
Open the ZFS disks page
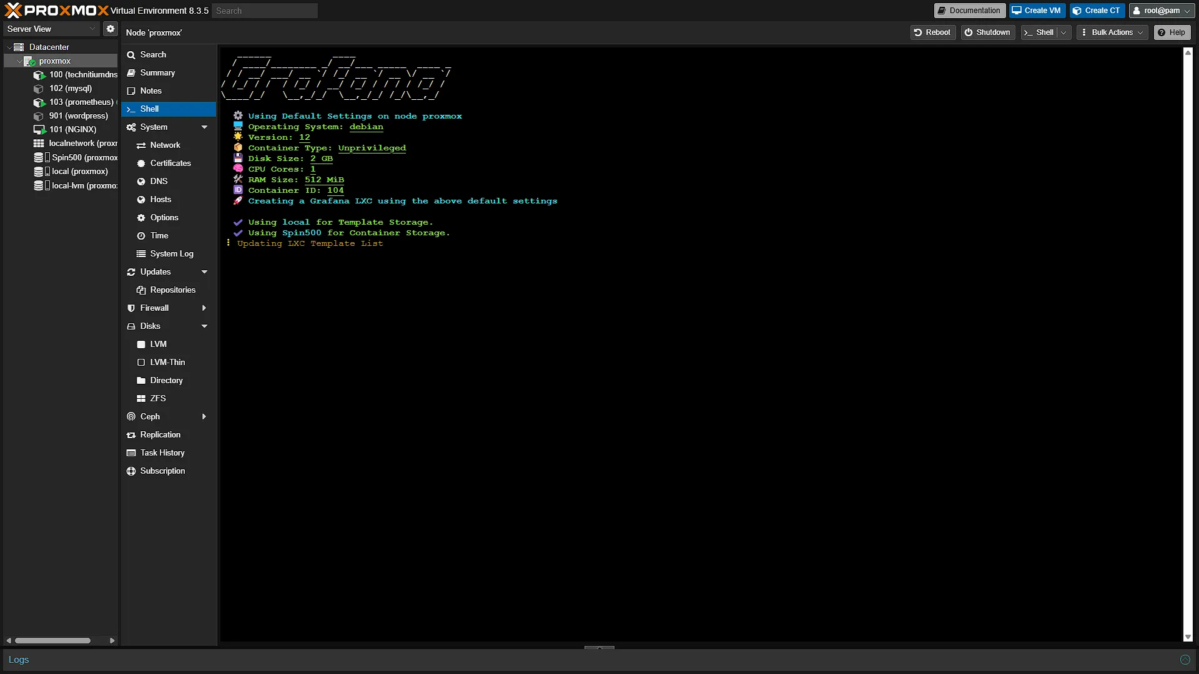point(169,398)
